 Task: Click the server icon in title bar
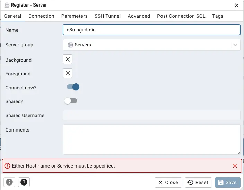click(7, 5)
